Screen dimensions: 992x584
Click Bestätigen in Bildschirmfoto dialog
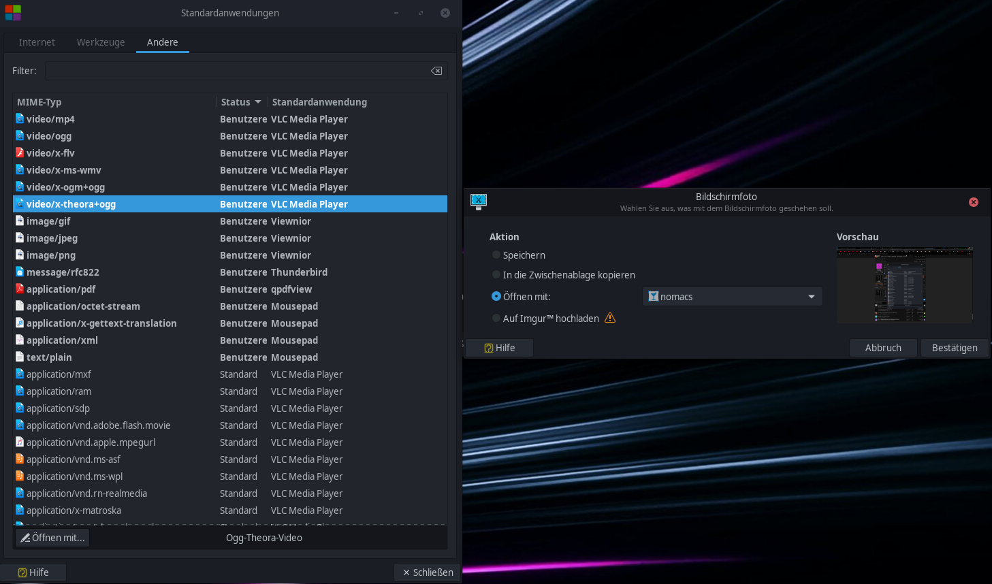[x=955, y=348]
